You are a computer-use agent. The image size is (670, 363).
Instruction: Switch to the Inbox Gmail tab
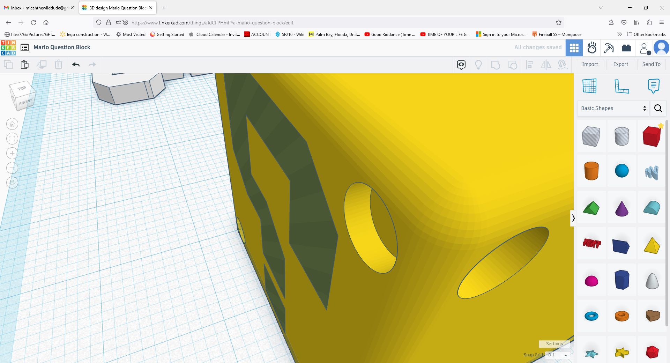39,8
